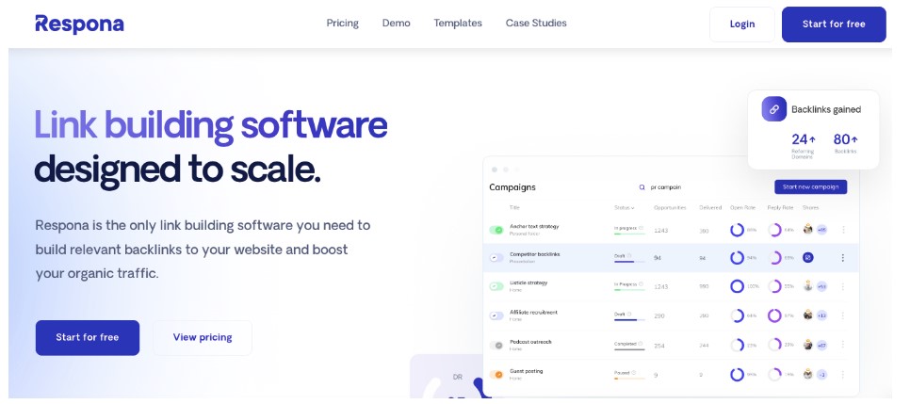The height and width of the screenshot is (404, 910).
Task: Open the Pricing nav link
Action: (342, 24)
